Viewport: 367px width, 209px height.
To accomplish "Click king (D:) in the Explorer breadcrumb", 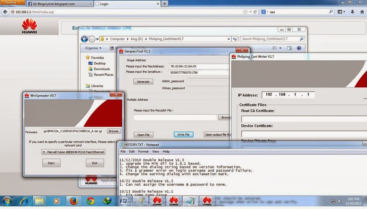I will (x=137, y=39).
